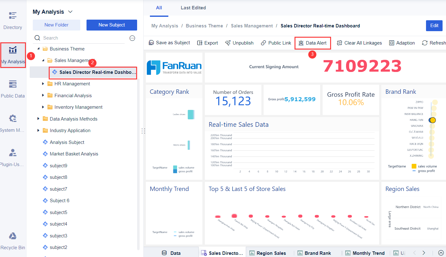Open Public Data from the sidebar
Image resolution: width=446 pixels, height=257 pixels.
tap(13, 89)
